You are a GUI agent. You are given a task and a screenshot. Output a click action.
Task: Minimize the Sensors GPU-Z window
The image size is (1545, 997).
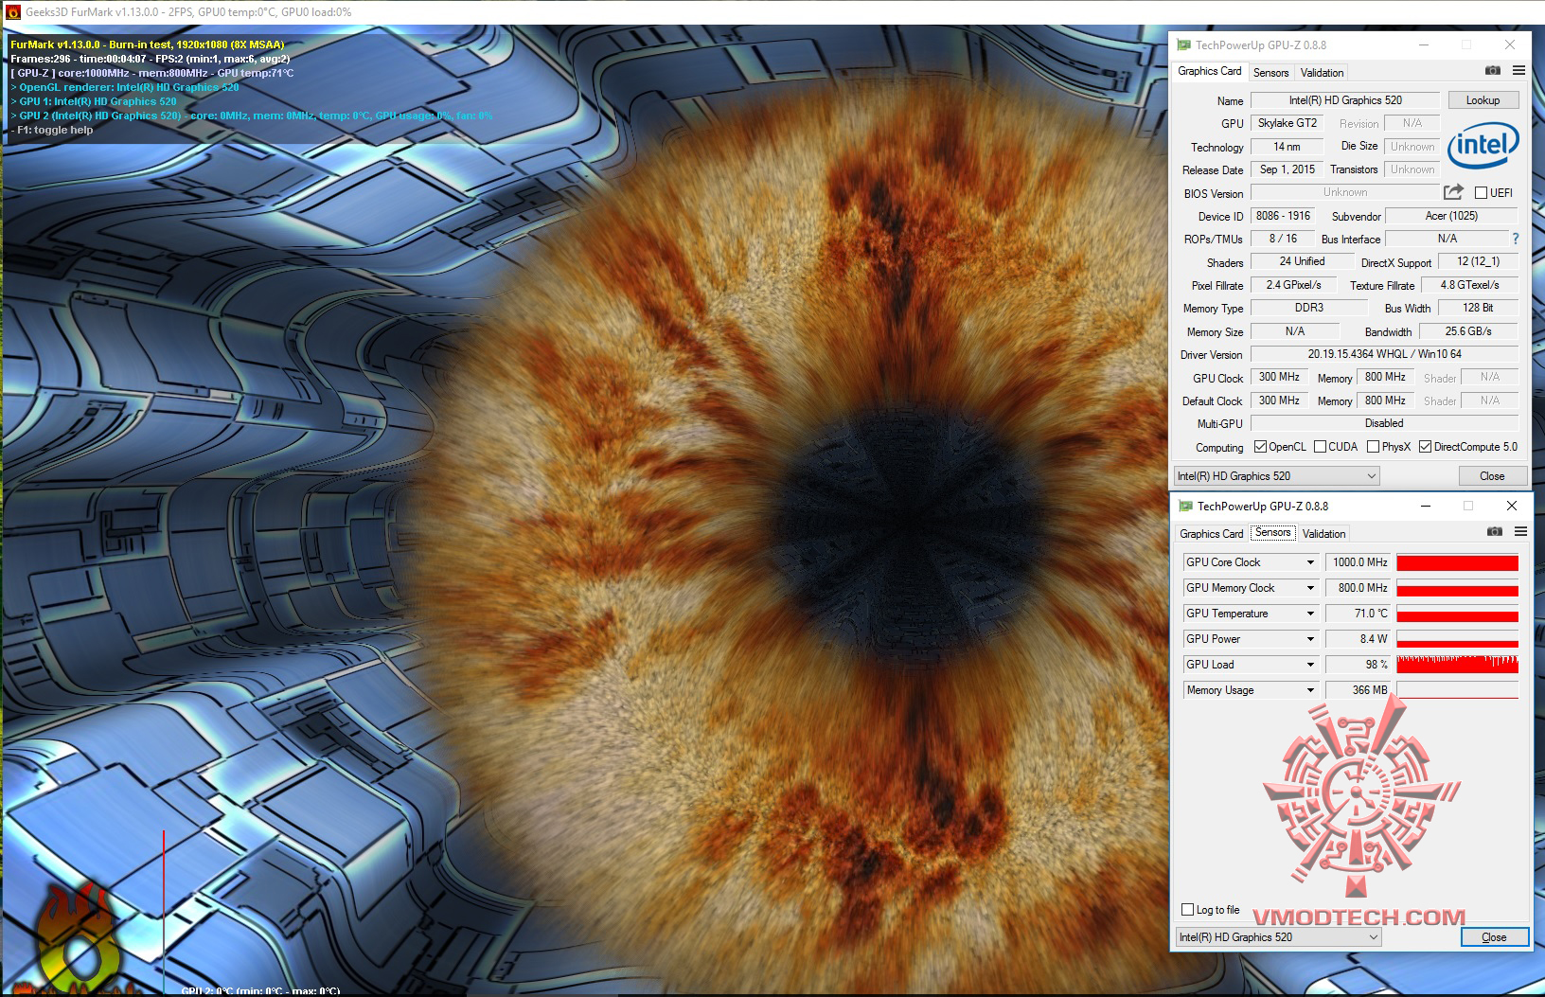(x=1425, y=506)
